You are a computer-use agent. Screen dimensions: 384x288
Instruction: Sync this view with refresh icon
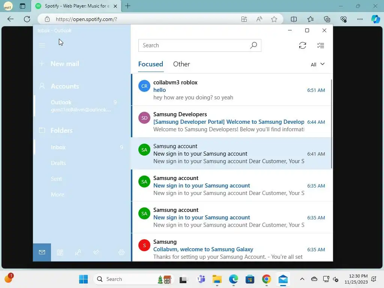[303, 45]
